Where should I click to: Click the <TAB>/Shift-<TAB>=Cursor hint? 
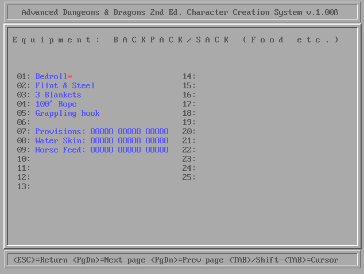284,260
